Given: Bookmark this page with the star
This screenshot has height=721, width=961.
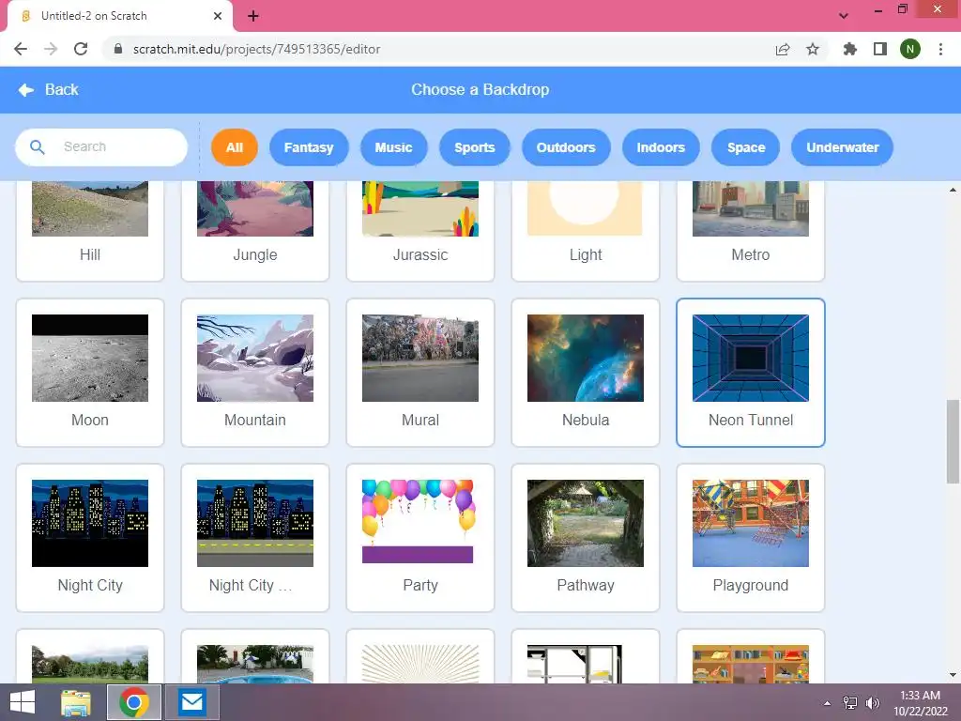Looking at the screenshot, I should (813, 49).
